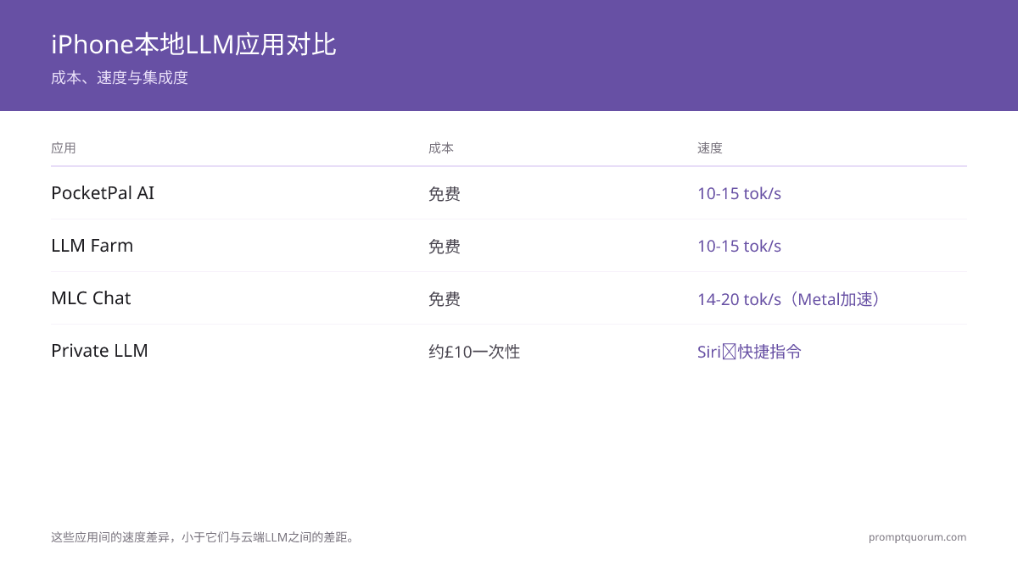The width and height of the screenshot is (1018, 572).
Task: Click "10-15 tok/s" in the PocketPal AI row
Action: tap(739, 194)
